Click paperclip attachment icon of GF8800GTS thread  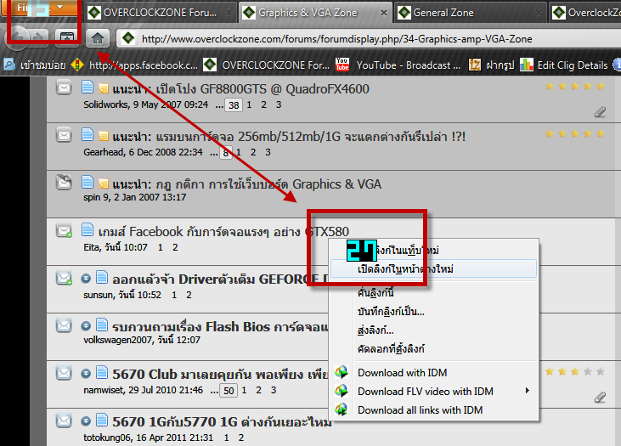(600, 112)
